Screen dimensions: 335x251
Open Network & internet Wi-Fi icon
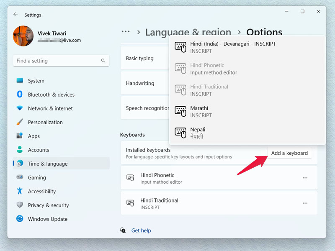(20, 108)
